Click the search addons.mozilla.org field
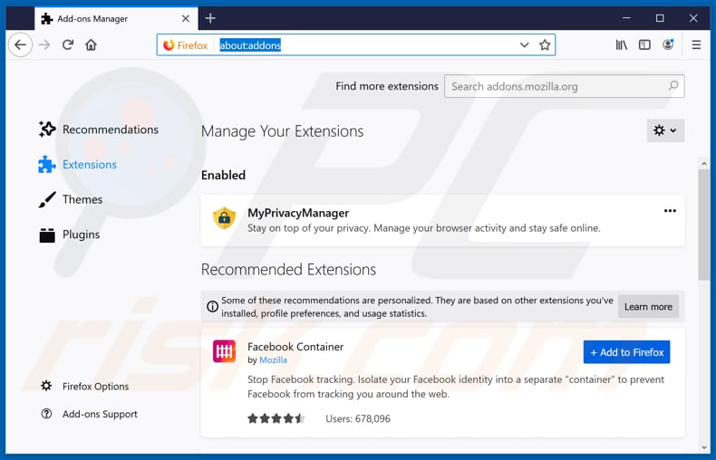716x460 pixels. pos(557,86)
